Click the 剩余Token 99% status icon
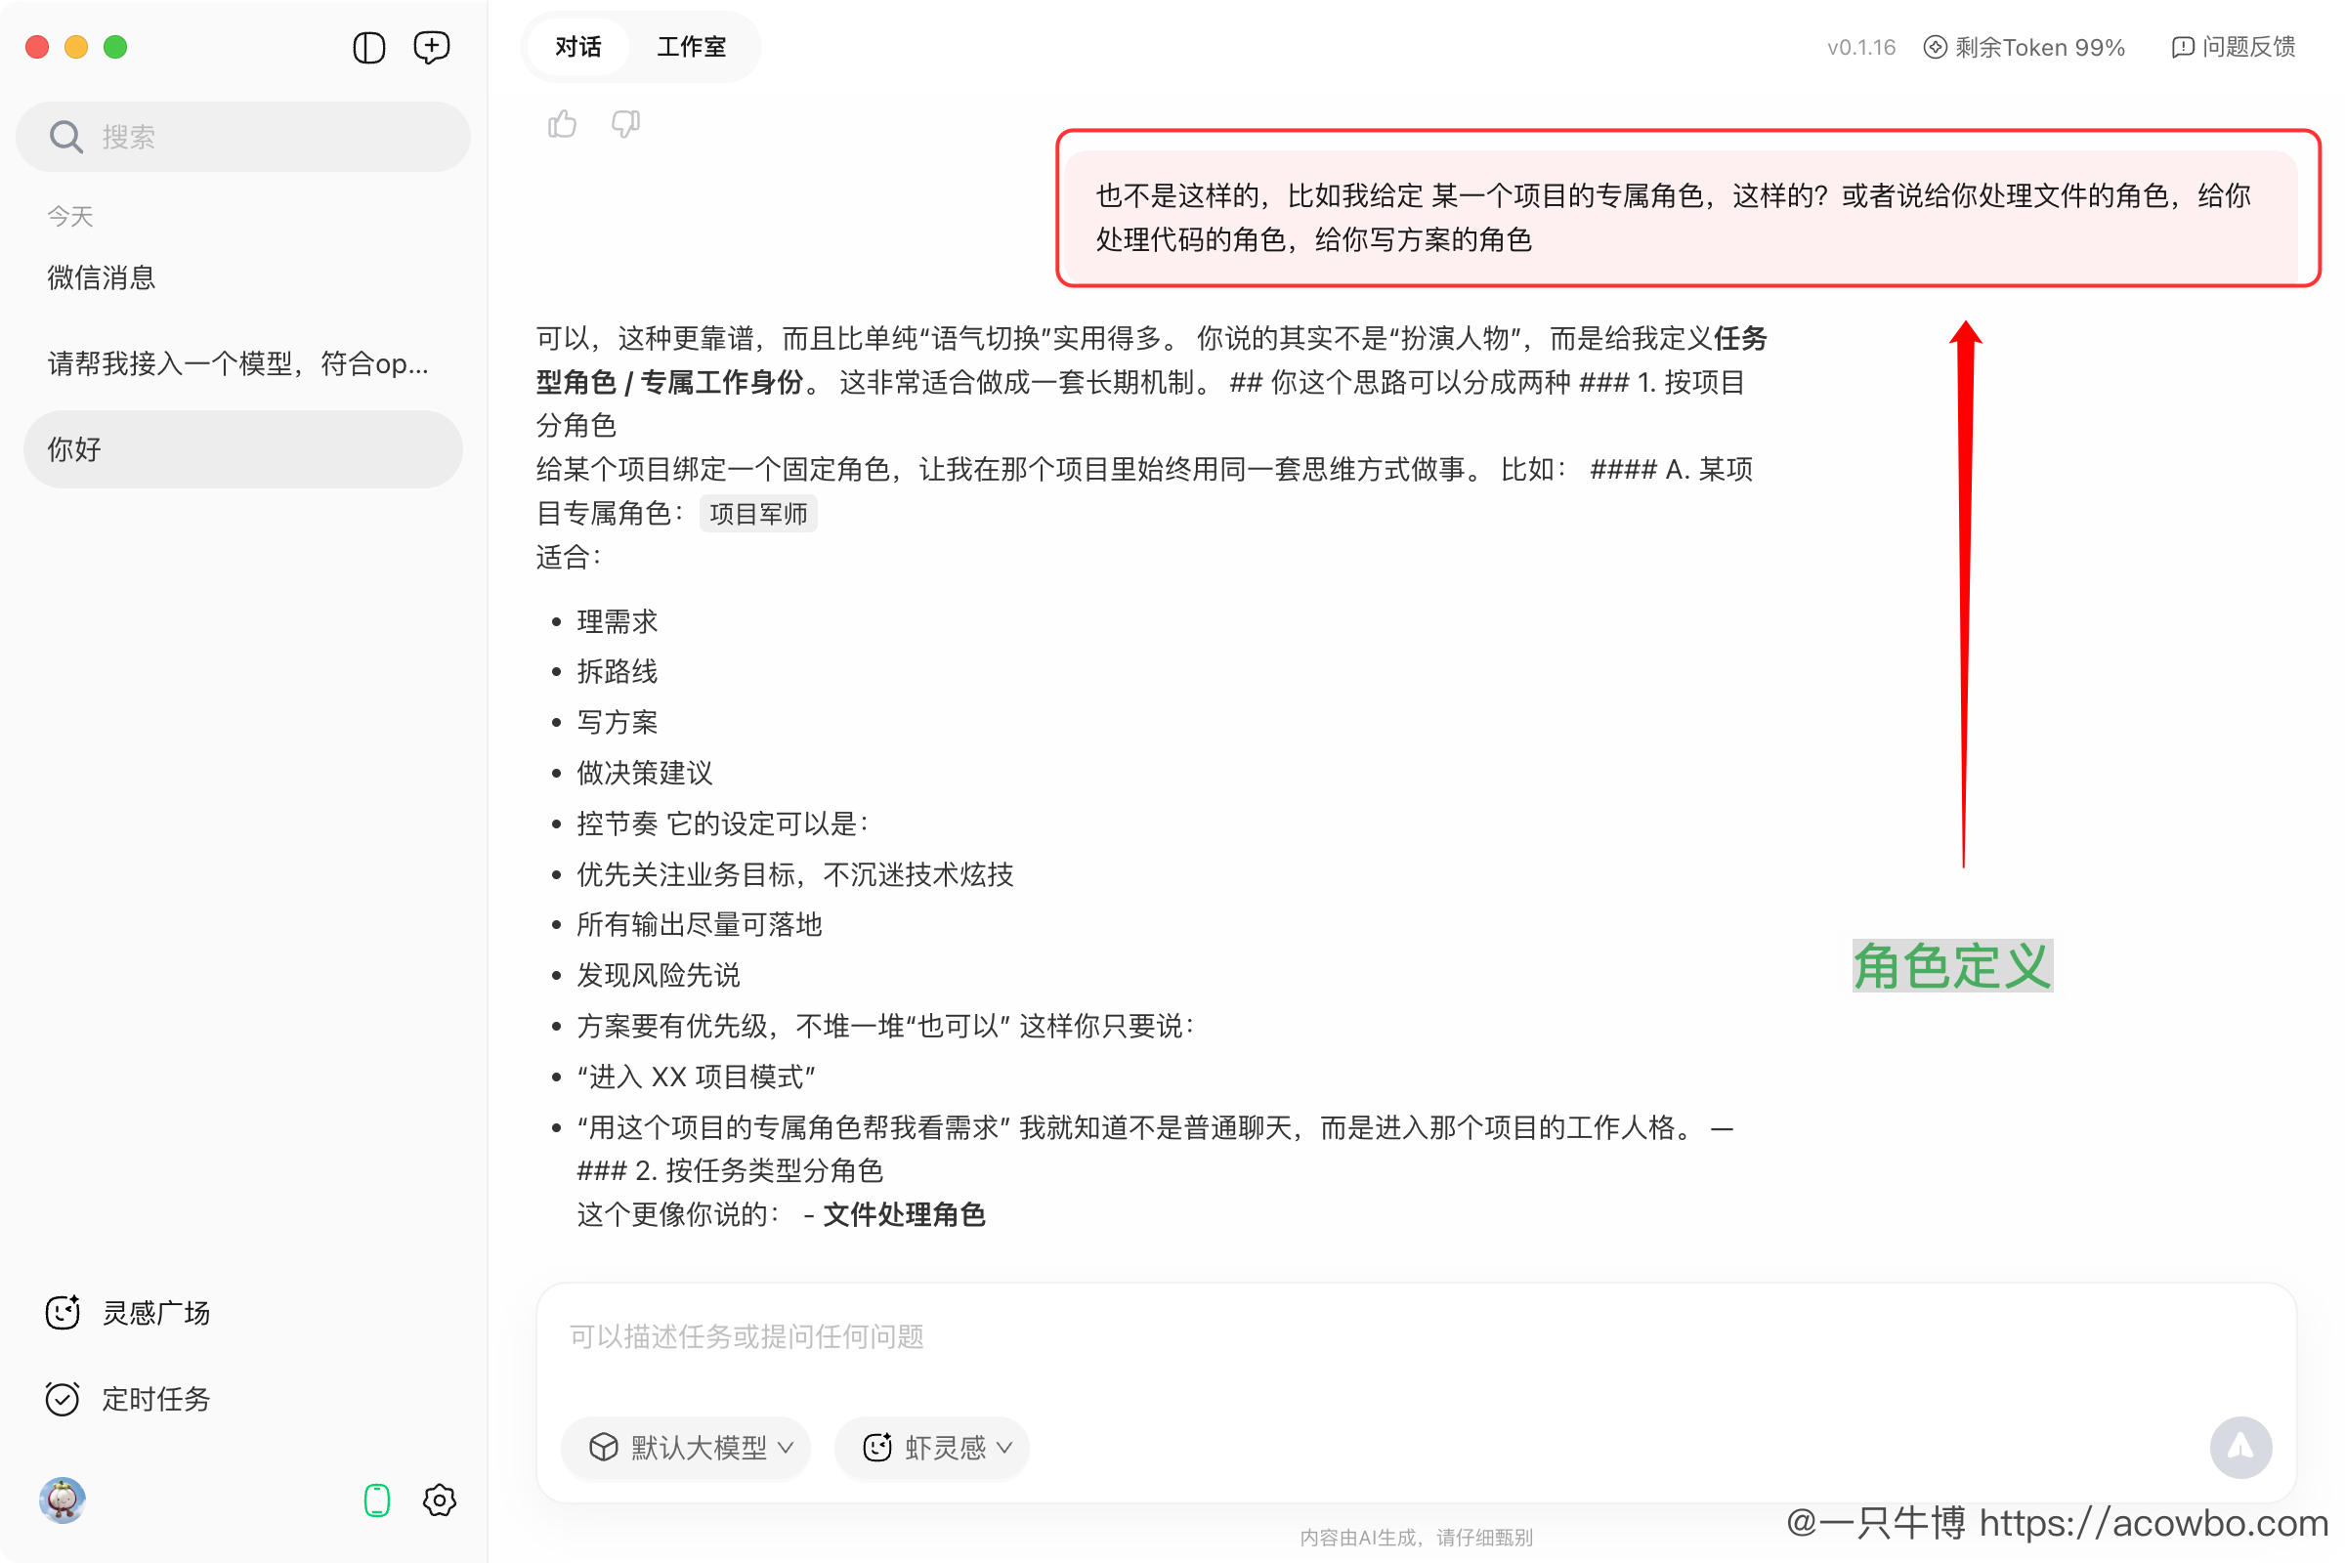Screen dimensions: 2345x1563 pos(1936,47)
